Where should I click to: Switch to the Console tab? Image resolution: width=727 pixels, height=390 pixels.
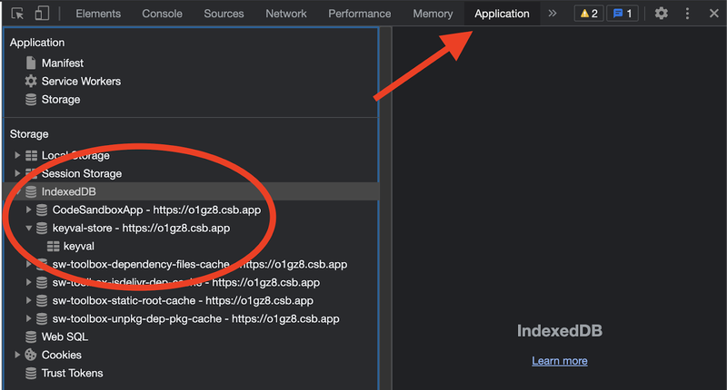(x=162, y=14)
